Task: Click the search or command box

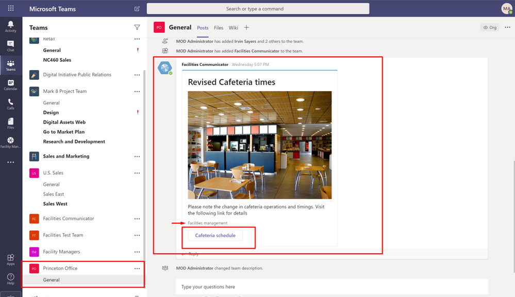Action: pos(258,9)
